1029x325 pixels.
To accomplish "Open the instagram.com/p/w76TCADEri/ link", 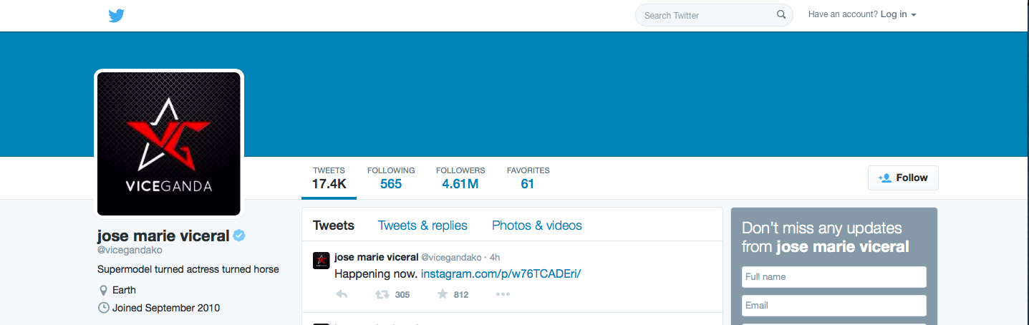I will pyautogui.click(x=501, y=274).
